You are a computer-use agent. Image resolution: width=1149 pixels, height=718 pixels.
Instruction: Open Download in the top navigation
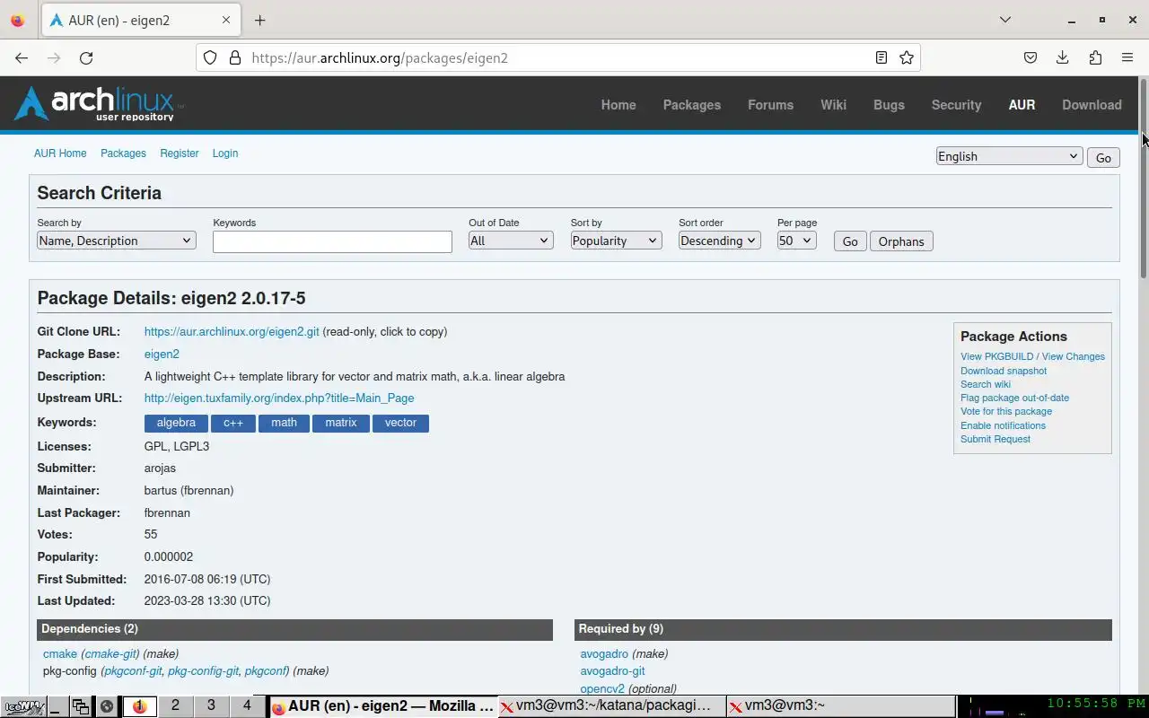pos(1092,105)
